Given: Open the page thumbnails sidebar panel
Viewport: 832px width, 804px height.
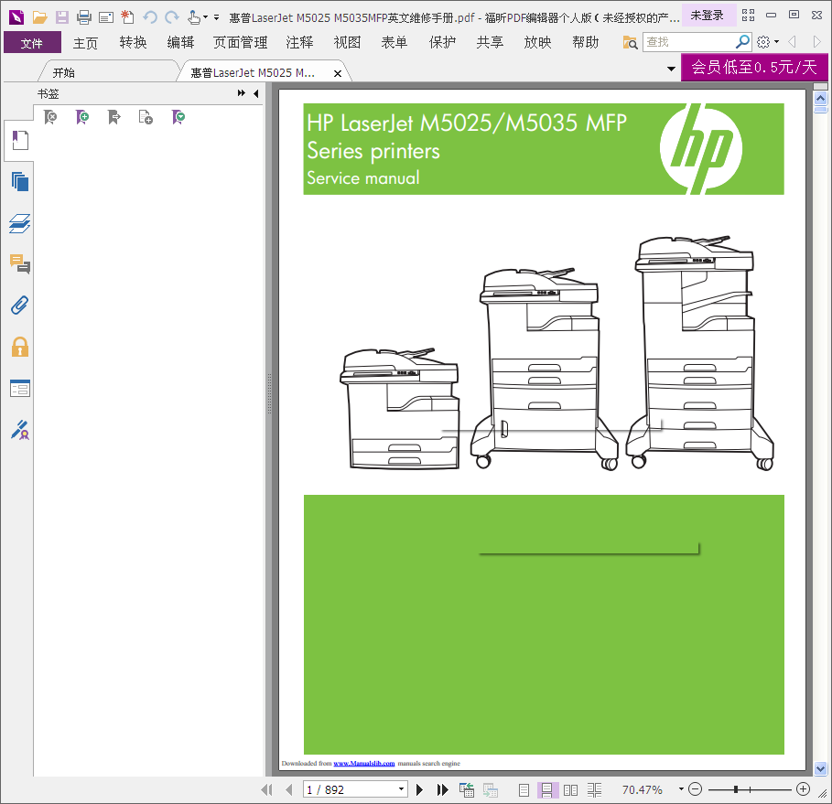Looking at the screenshot, I should click(20, 182).
